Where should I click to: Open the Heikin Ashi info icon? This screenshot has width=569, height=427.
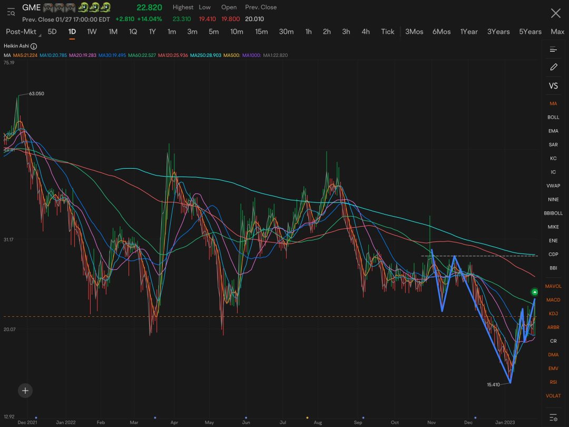34,46
